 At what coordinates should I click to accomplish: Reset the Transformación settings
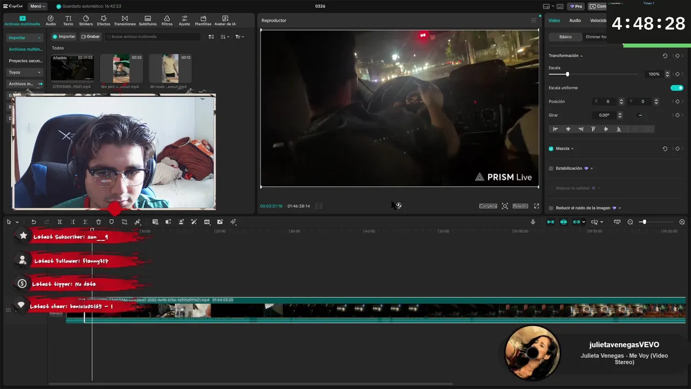coord(665,56)
